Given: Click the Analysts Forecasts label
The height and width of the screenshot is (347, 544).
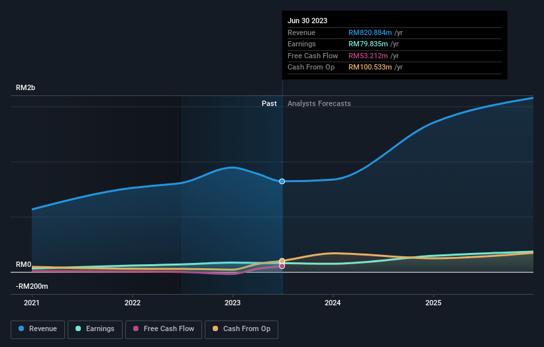Looking at the screenshot, I should 319,103.
